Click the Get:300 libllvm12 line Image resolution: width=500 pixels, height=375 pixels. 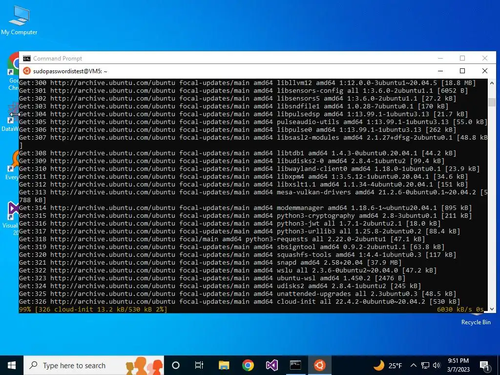(x=248, y=83)
